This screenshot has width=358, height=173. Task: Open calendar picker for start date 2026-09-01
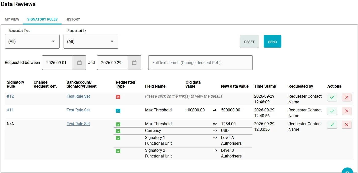pos(79,63)
